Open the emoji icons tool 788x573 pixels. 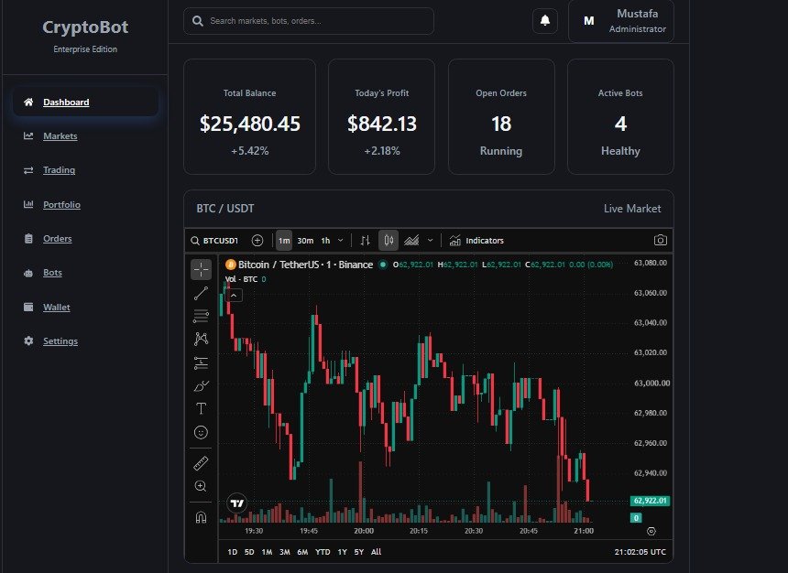[x=201, y=432]
